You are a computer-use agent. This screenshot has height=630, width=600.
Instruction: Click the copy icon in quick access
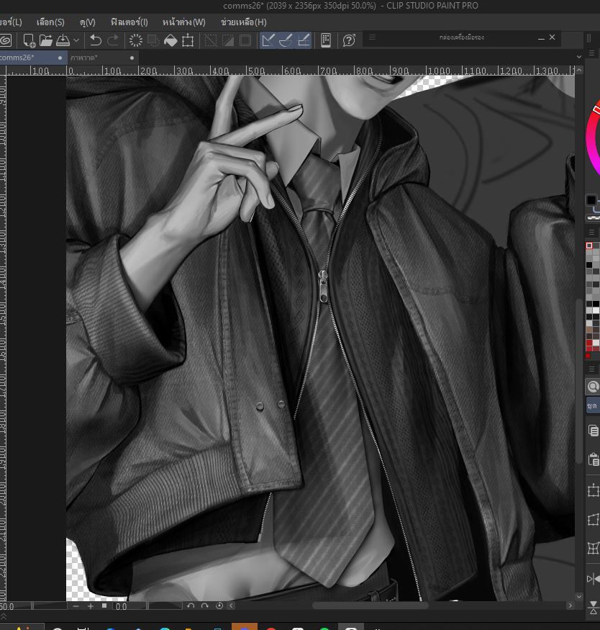click(594, 431)
